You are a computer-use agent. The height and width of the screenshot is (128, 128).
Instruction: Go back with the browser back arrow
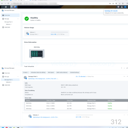pyautogui.click(x=2, y=4)
